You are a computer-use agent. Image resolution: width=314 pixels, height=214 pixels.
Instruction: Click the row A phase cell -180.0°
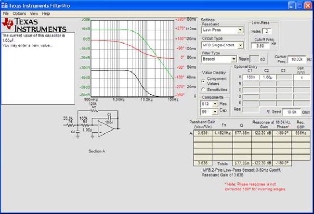[282, 133]
